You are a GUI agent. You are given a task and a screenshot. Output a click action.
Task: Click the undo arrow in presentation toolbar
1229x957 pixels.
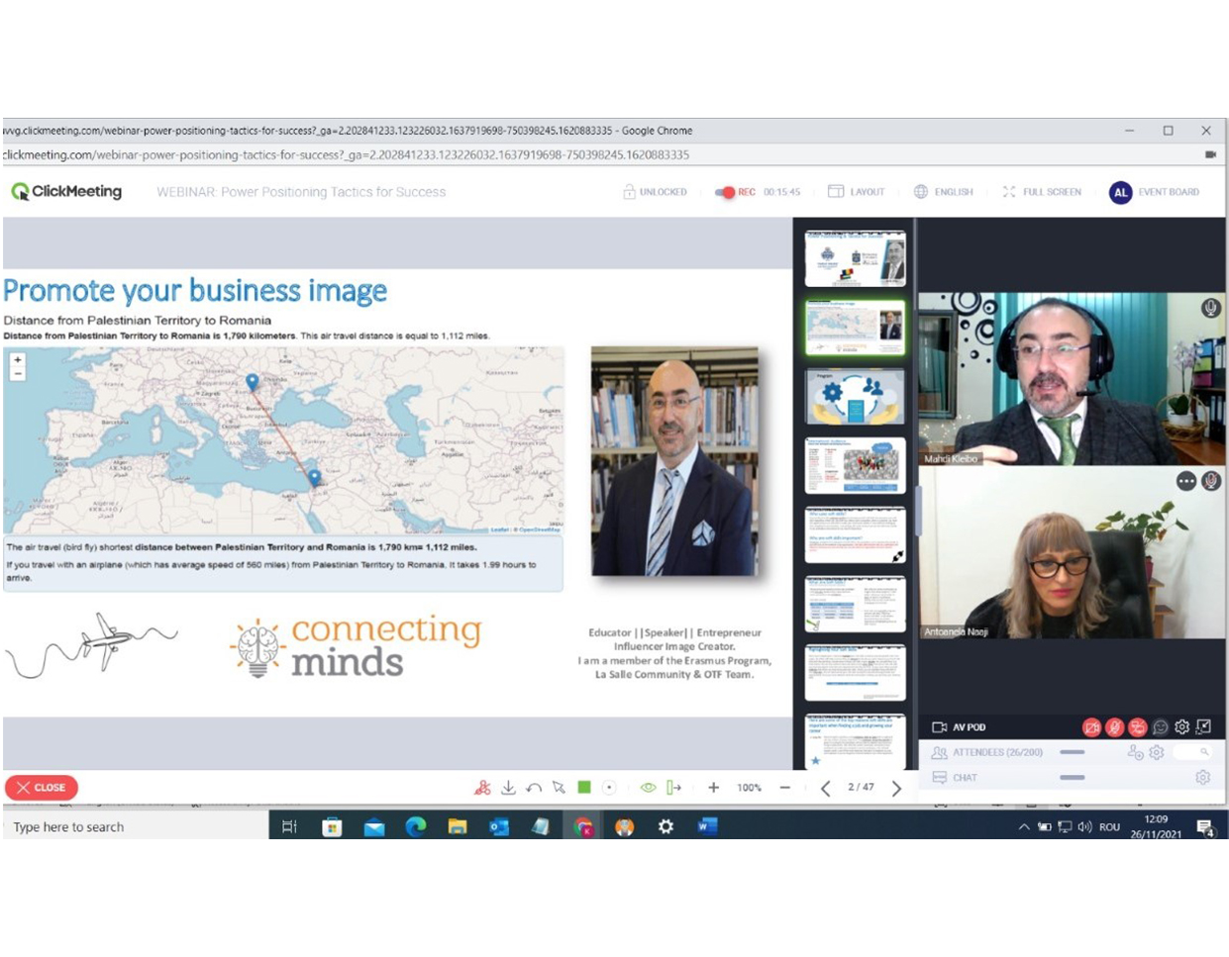tap(534, 788)
